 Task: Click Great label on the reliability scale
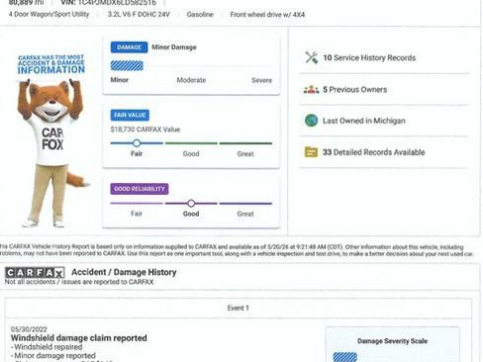[x=245, y=214]
